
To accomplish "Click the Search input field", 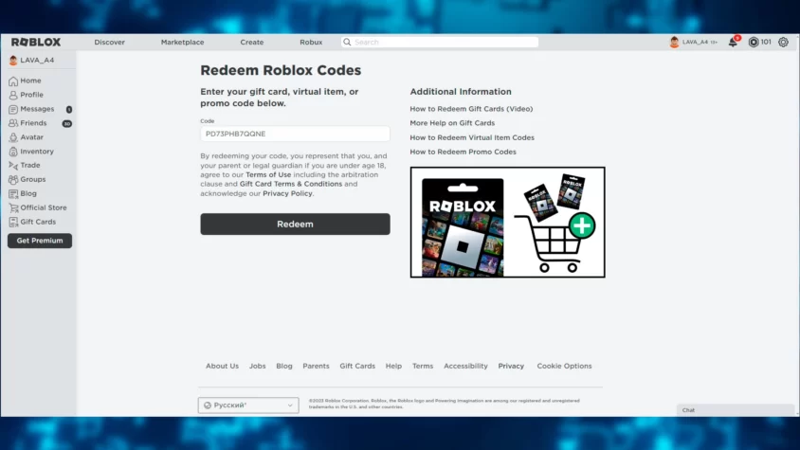I will 440,42.
